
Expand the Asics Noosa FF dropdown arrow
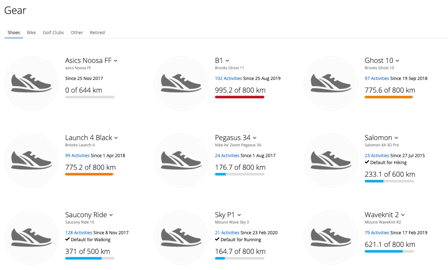(116, 61)
